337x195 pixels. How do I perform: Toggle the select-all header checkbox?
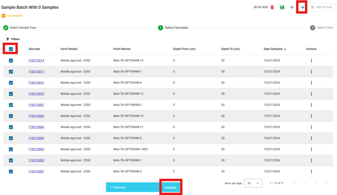(11, 49)
